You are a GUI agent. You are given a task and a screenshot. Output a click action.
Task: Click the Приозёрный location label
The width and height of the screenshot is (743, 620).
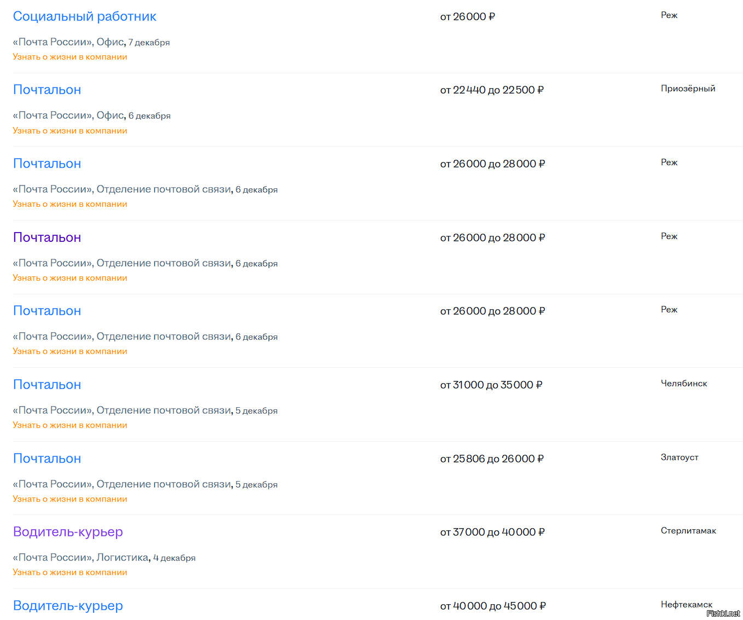[688, 89]
